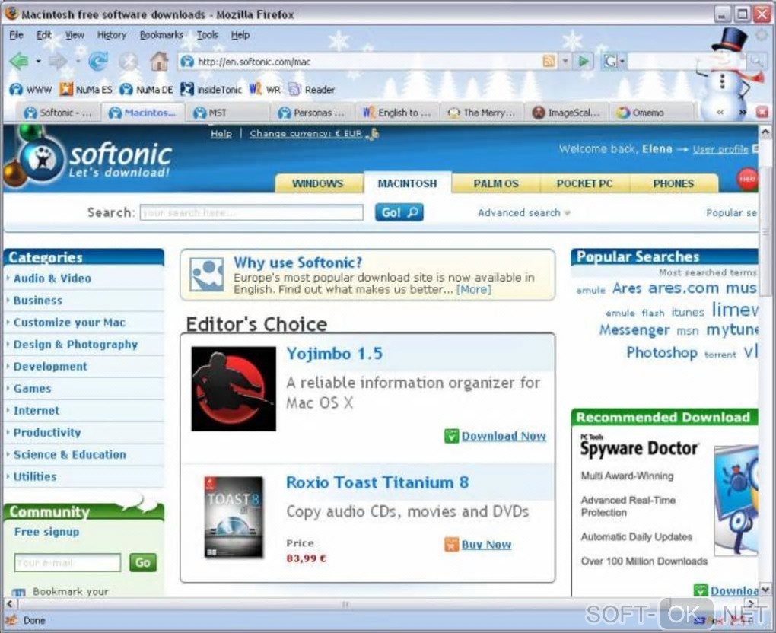Click the RSS feed icon in the address bar
The width and height of the screenshot is (776, 633).
point(549,62)
